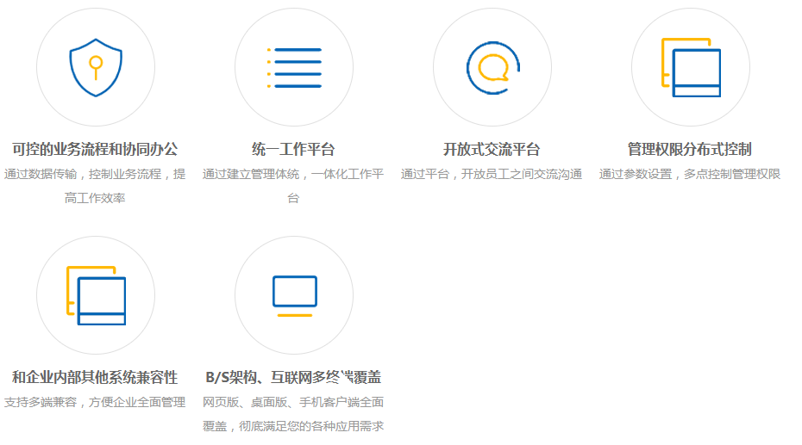Image resolution: width=802 pixels, height=445 pixels.
Task: Click the description 网页版、桌面版、手机客户端全面覆盖
Action: [293, 402]
